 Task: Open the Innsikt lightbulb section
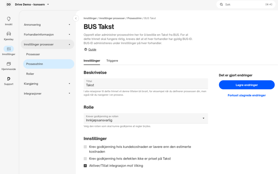tap(9, 21)
